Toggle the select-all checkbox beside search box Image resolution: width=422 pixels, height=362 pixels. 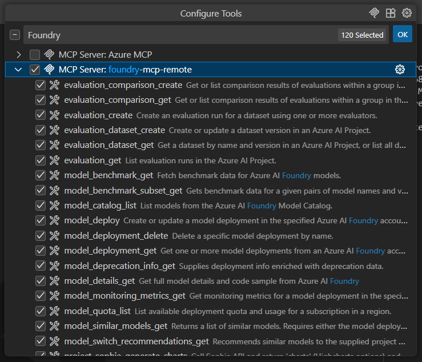[14, 35]
